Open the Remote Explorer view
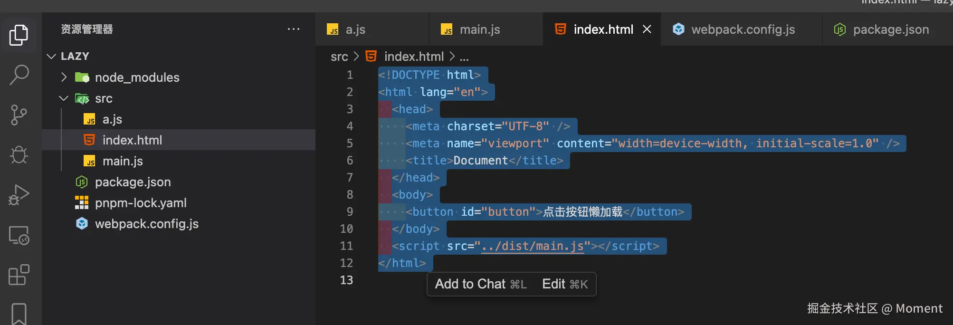 [19, 235]
